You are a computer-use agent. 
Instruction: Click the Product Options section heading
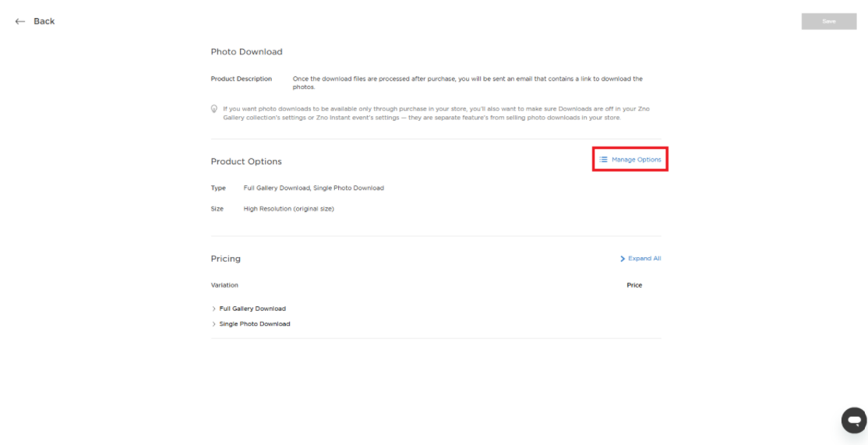[x=246, y=161]
